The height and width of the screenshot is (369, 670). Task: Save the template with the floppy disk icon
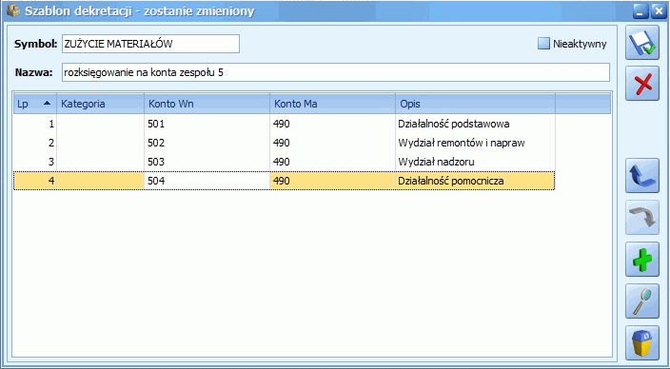tap(642, 43)
